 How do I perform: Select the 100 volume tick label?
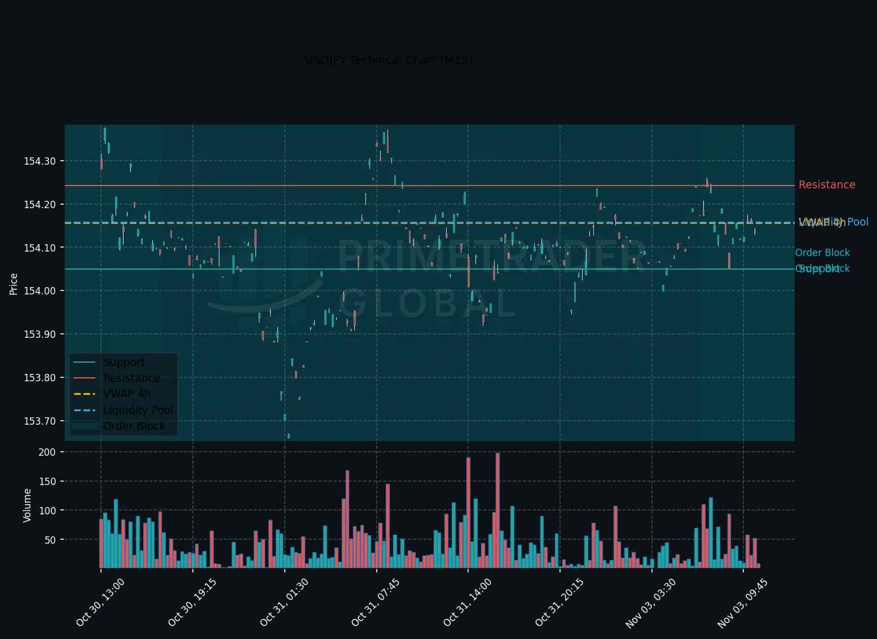[x=47, y=511]
